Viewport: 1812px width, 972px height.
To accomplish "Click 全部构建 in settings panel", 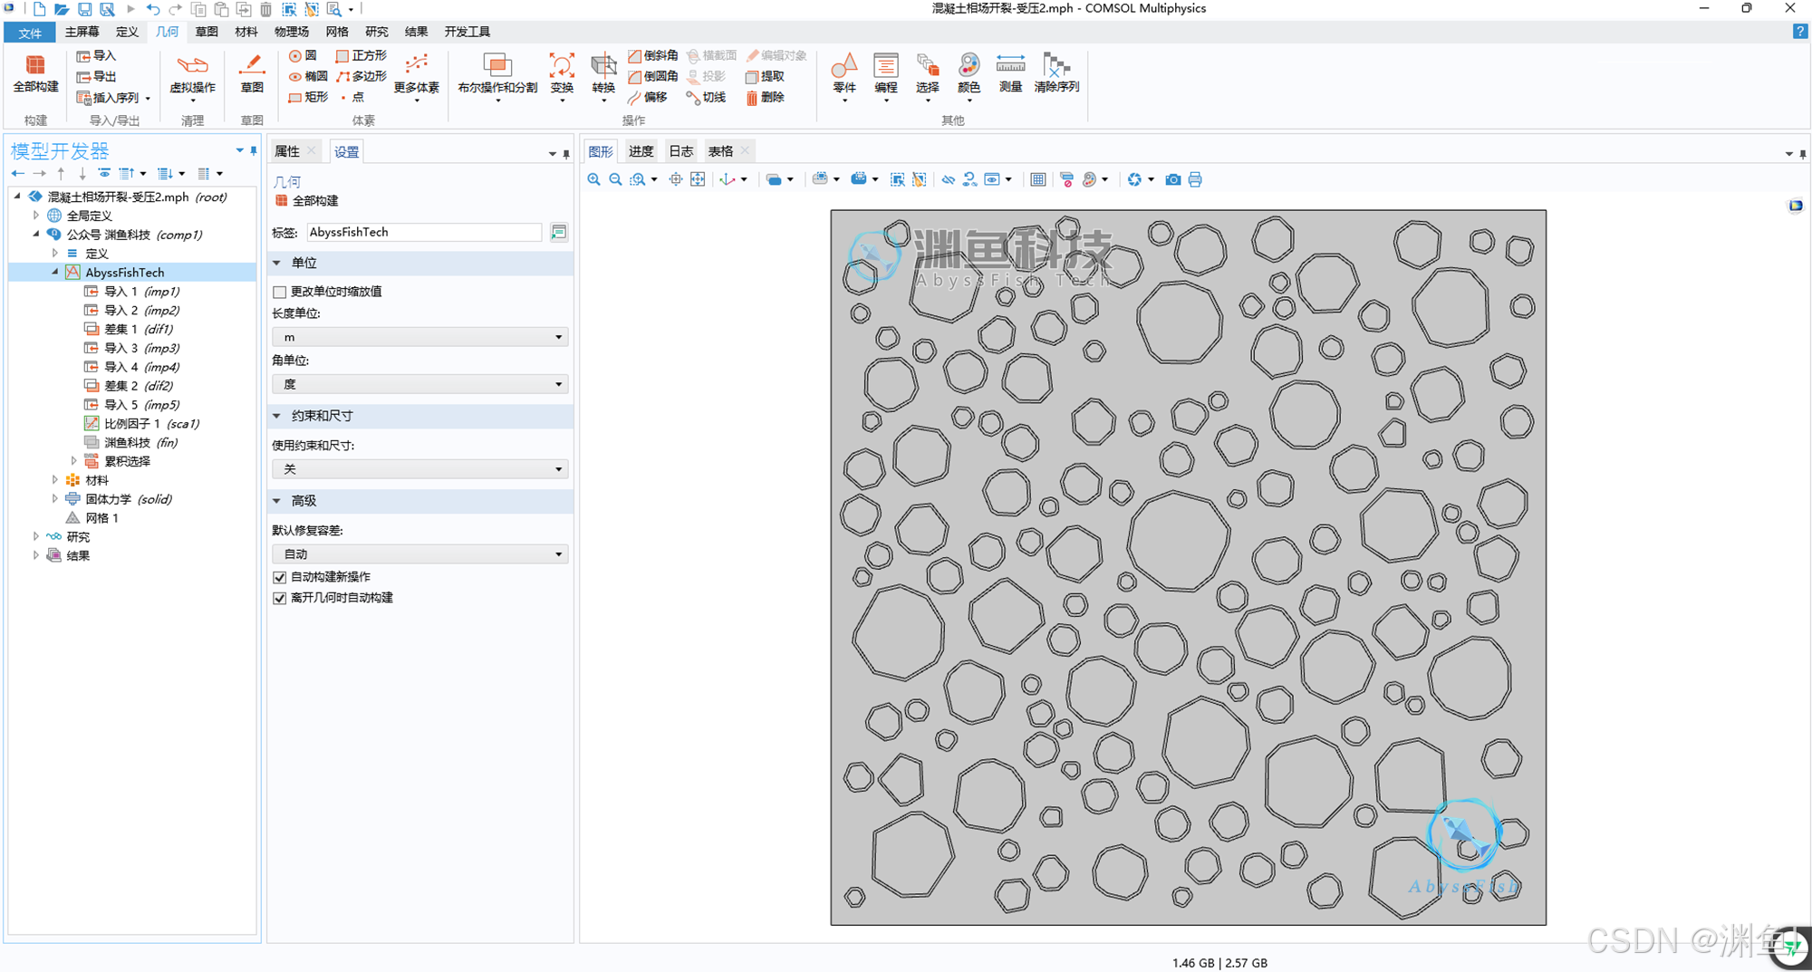I will tap(306, 201).
